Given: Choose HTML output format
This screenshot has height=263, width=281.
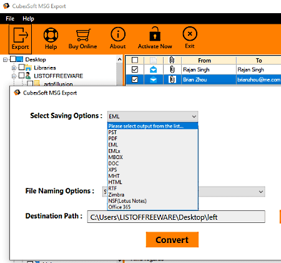Looking at the screenshot, I should tap(152, 182).
